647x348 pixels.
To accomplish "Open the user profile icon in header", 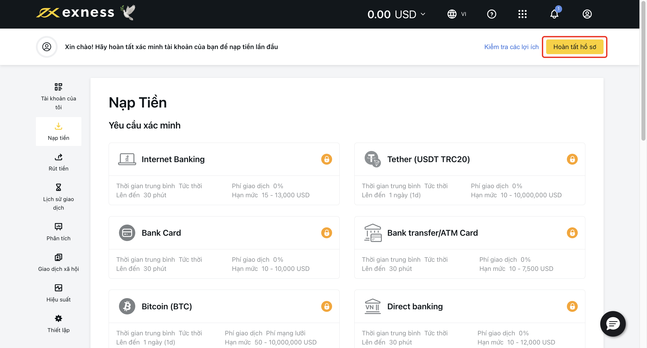I will click(587, 14).
